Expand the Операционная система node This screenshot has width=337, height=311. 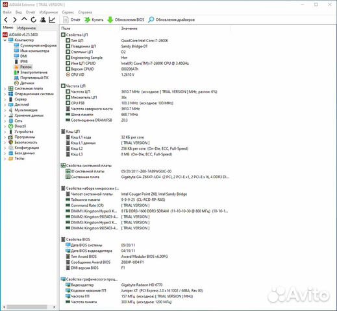[5, 94]
